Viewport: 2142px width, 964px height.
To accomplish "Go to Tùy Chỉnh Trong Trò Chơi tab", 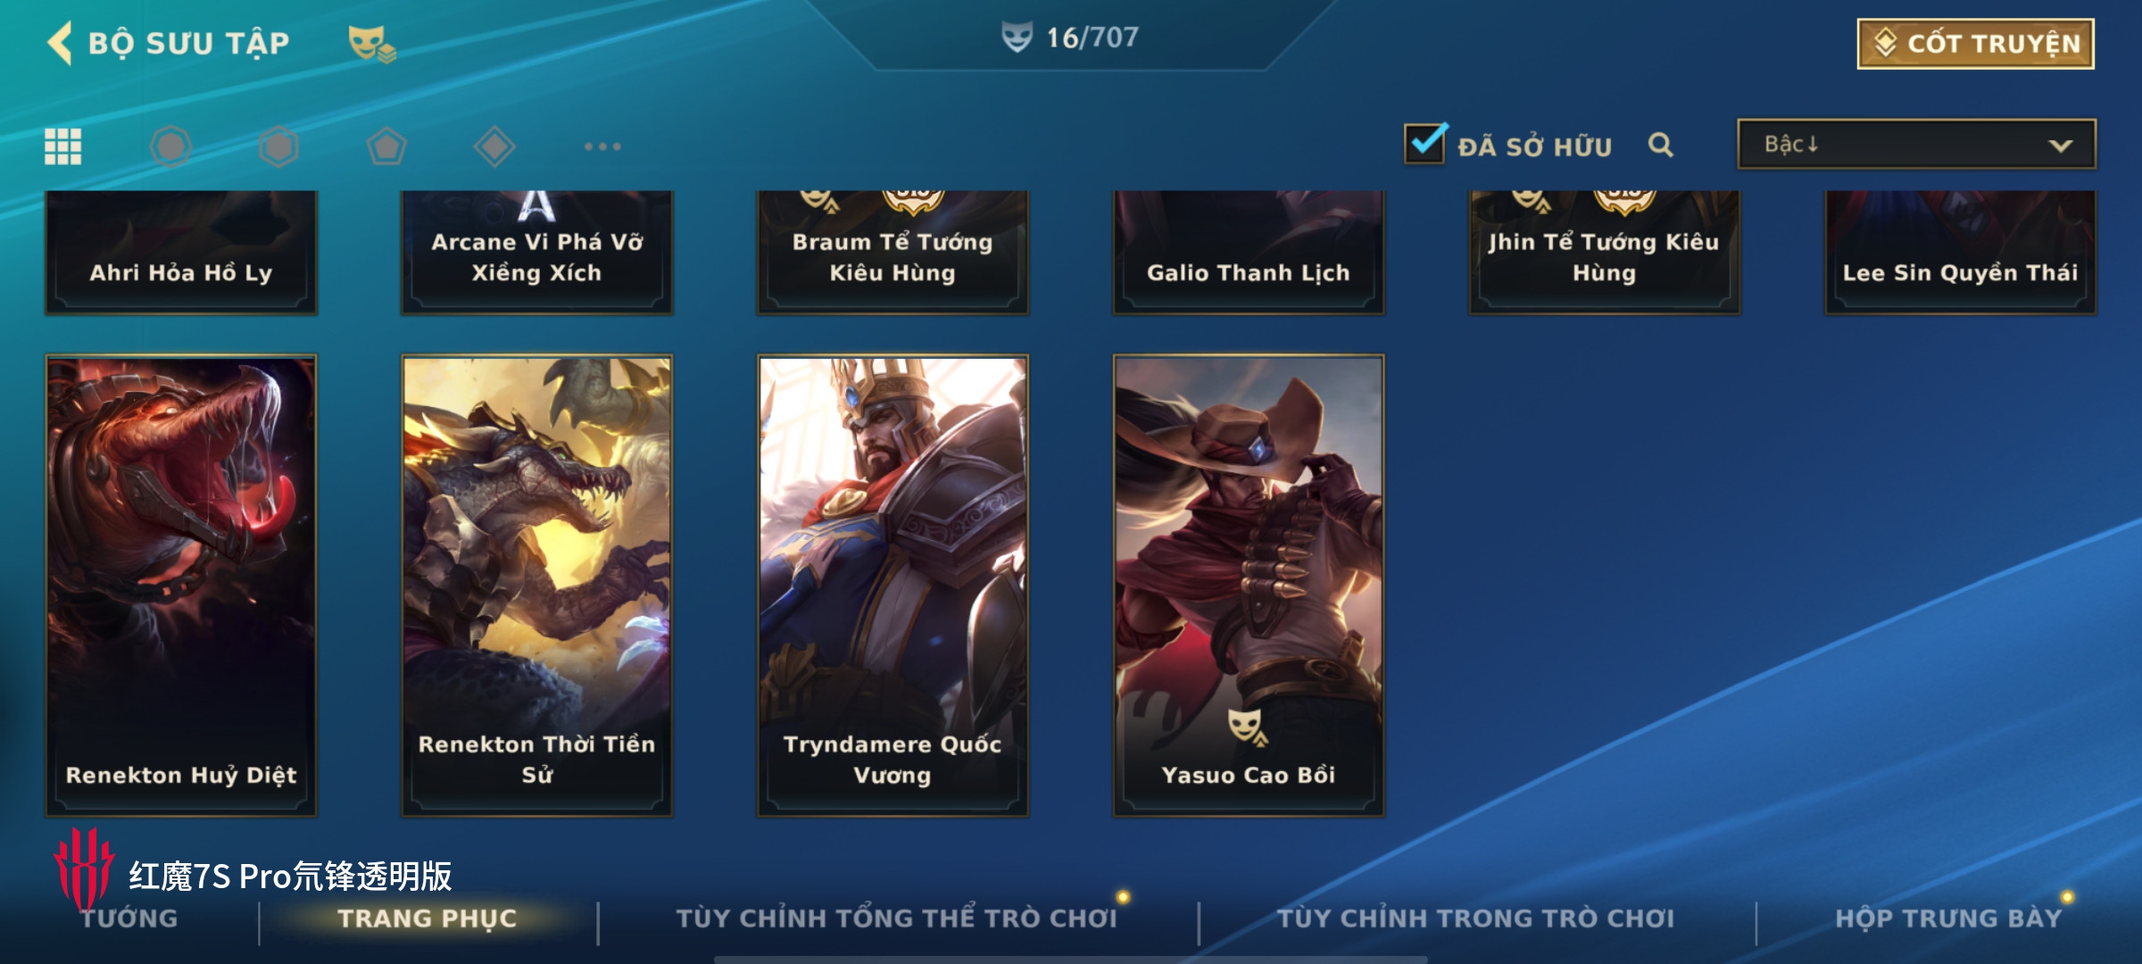I will pyautogui.click(x=1476, y=918).
